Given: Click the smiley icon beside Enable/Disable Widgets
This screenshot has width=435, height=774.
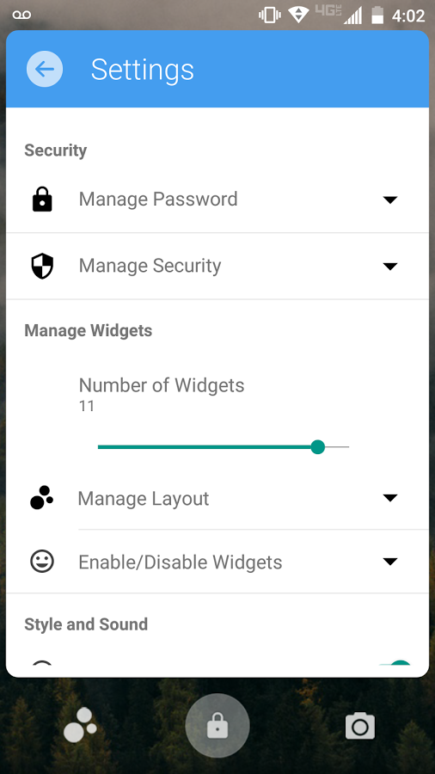Looking at the screenshot, I should coord(42,562).
